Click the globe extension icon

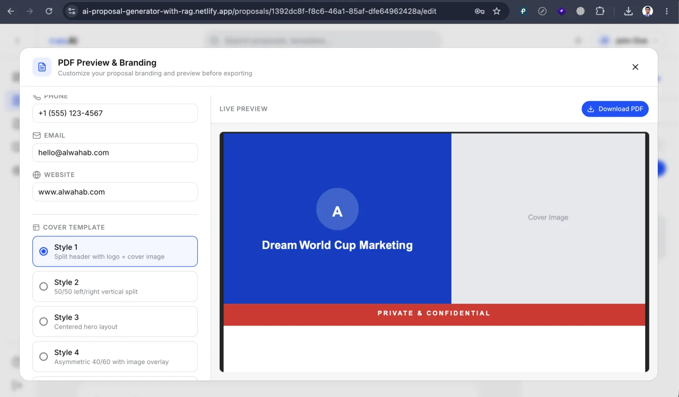(x=581, y=11)
